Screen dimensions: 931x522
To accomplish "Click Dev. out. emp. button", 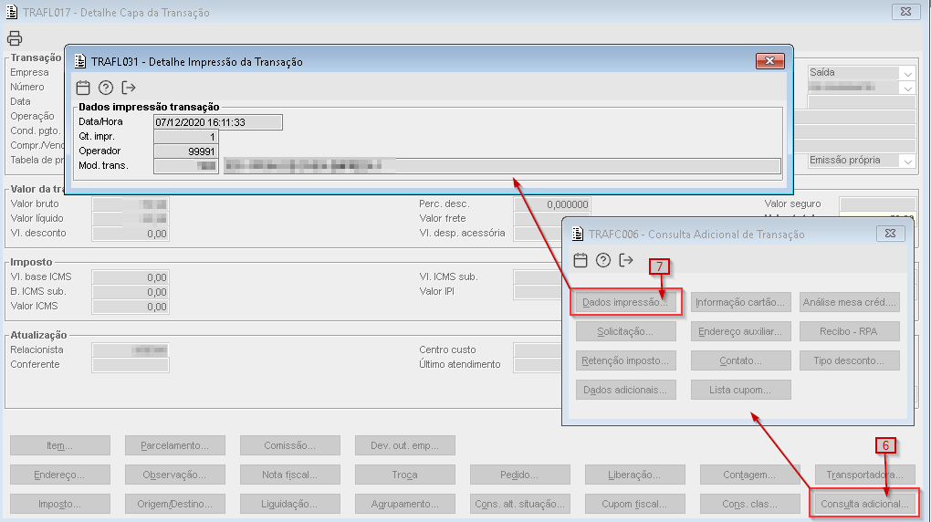I will tap(405, 445).
